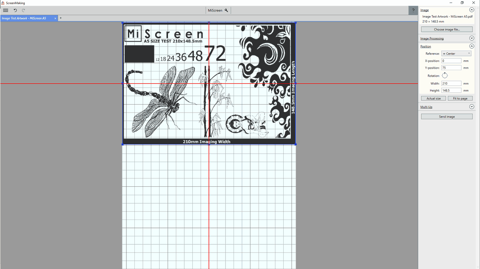Click the Height input field

pos(451,91)
